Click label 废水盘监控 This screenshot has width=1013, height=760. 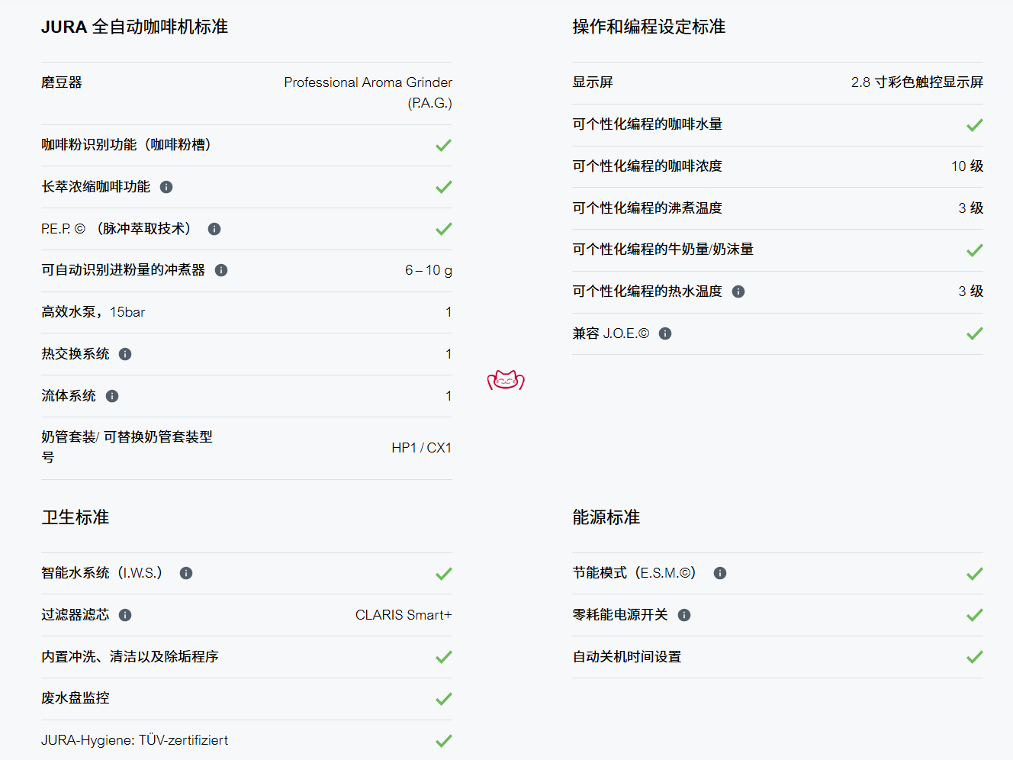pyautogui.click(x=76, y=698)
